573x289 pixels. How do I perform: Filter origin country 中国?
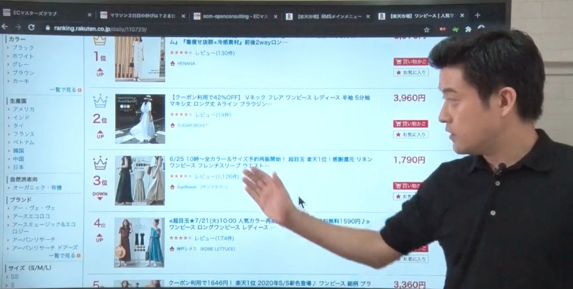[x=19, y=159]
